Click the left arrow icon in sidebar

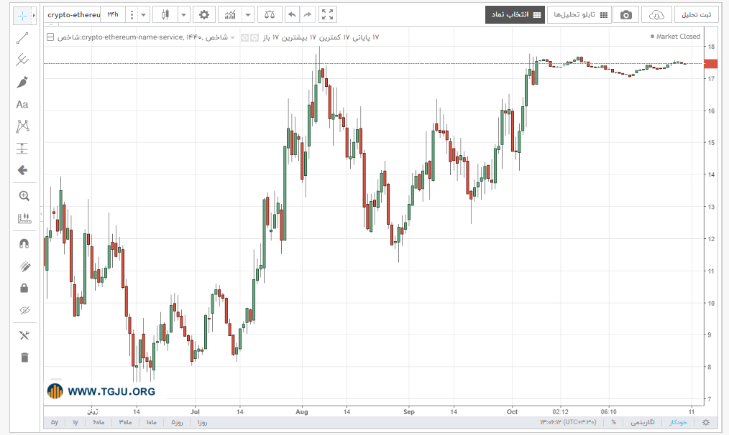tap(22, 170)
